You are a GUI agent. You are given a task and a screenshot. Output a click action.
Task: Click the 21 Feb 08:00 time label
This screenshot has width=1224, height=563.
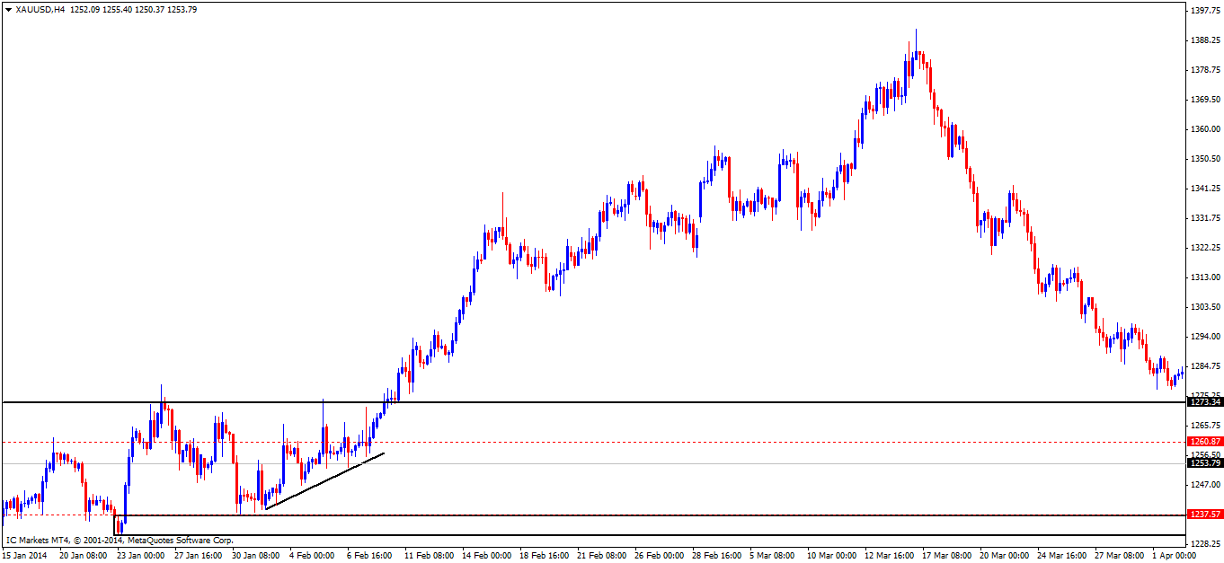(x=601, y=556)
